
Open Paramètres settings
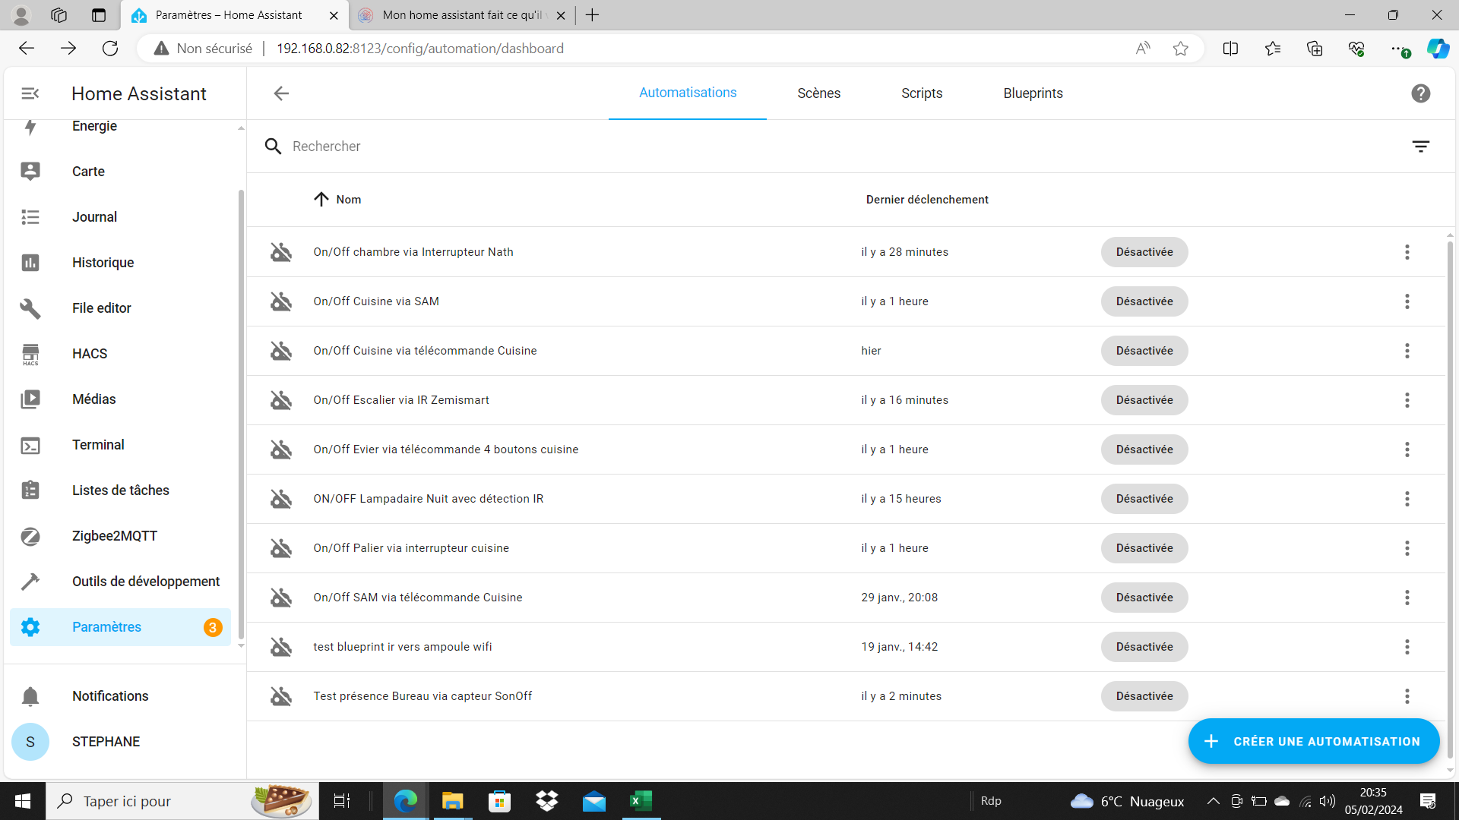coord(120,627)
